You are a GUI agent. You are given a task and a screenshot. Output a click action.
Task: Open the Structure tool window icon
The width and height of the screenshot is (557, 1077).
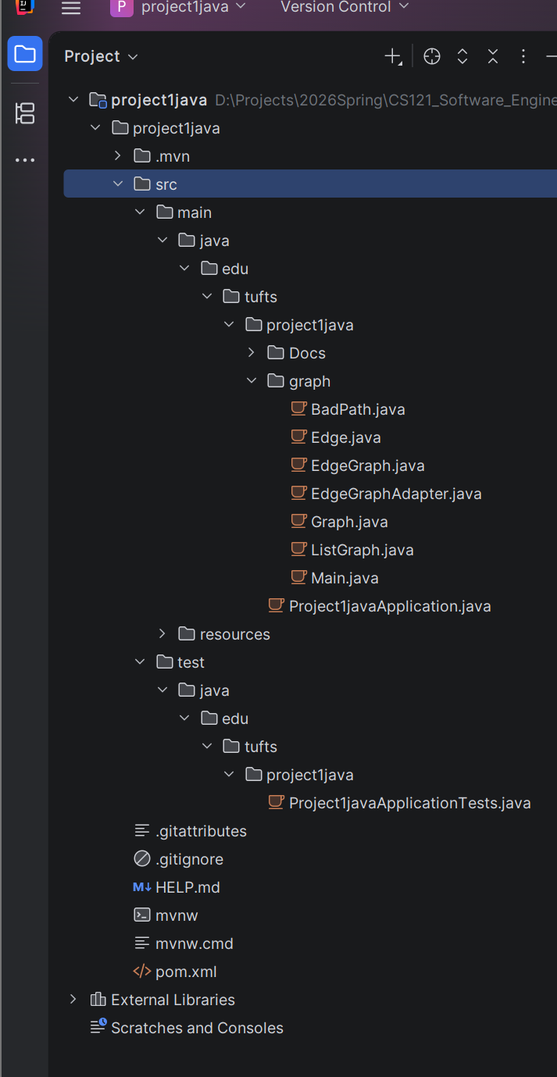pos(25,113)
